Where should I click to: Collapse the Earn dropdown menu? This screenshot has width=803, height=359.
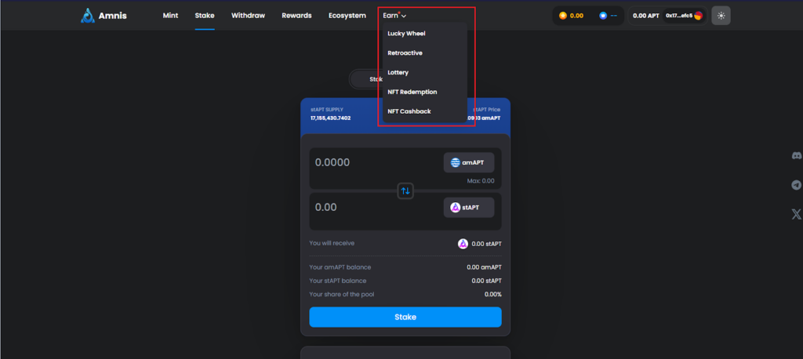[394, 16]
